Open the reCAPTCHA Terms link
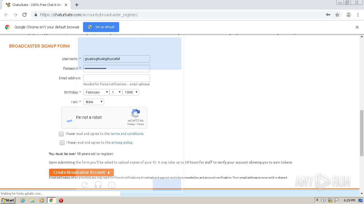 tap(140, 124)
